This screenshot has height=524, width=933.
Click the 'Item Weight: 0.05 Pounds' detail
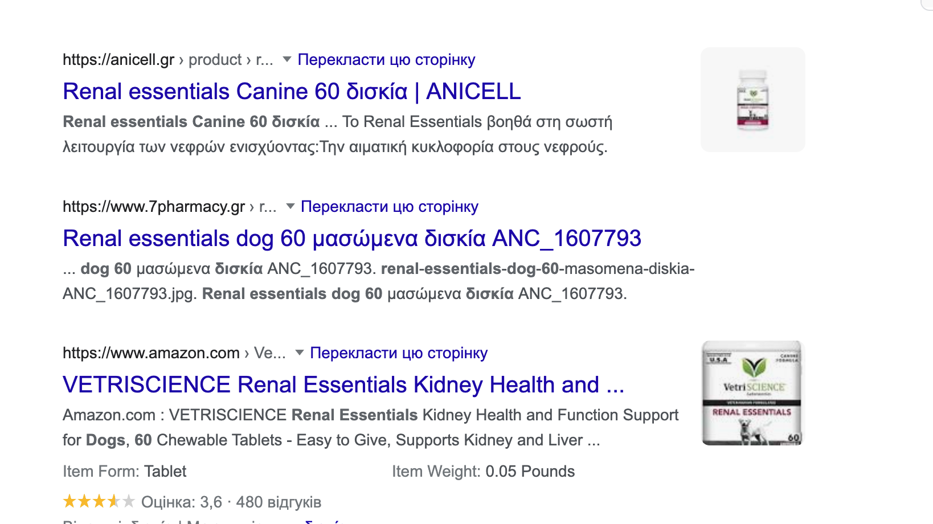(x=483, y=471)
